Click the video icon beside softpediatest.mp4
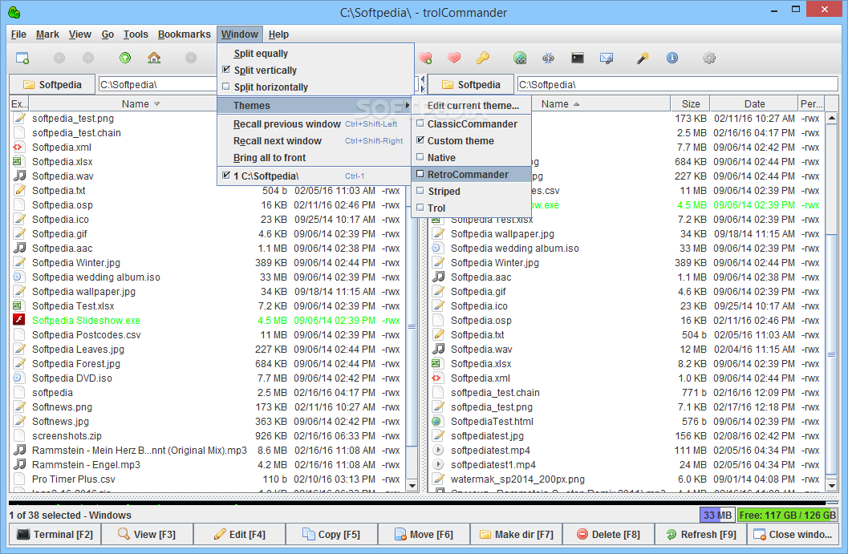Image resolution: width=848 pixels, height=554 pixels. tap(439, 451)
